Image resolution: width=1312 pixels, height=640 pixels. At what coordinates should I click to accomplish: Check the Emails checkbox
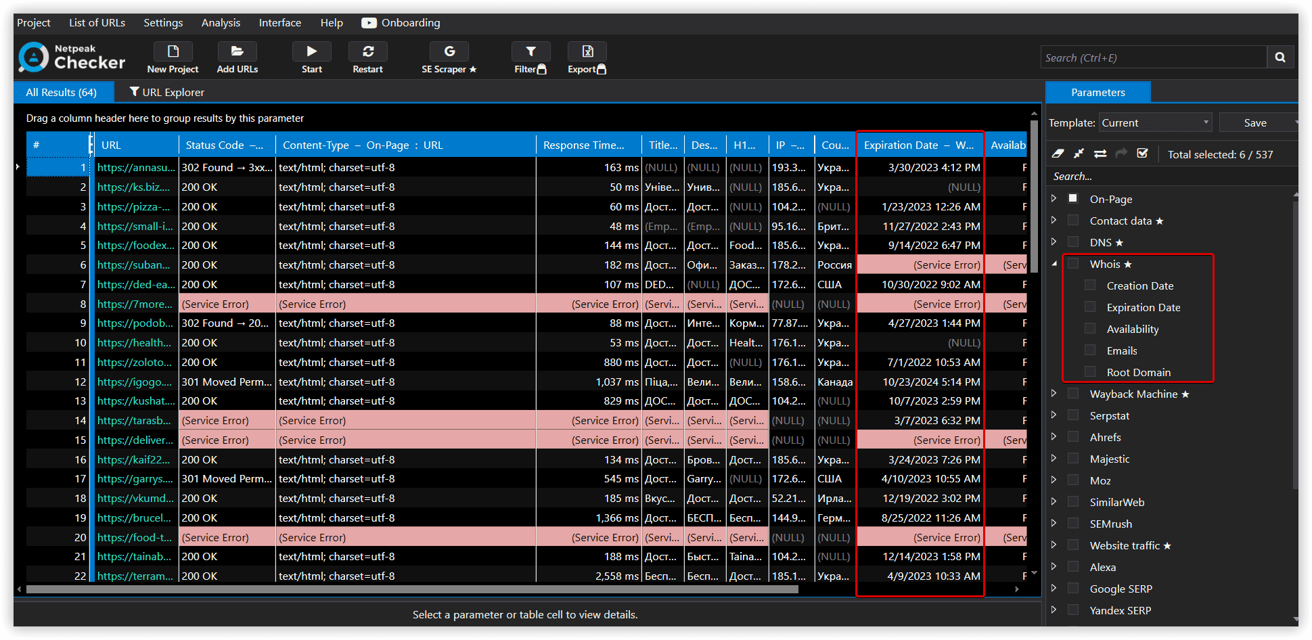pyautogui.click(x=1090, y=350)
